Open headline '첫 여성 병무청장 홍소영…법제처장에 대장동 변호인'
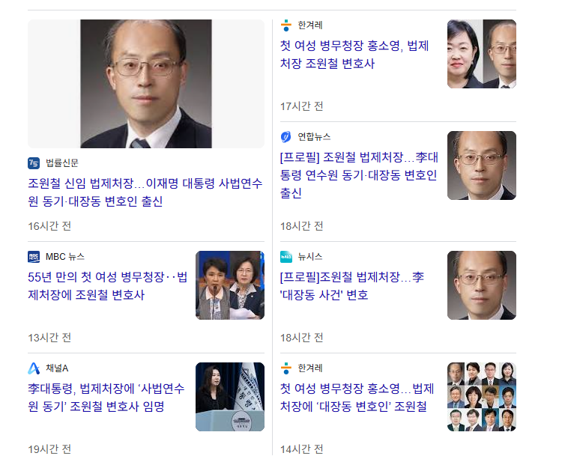The image size is (565, 459). [357, 398]
